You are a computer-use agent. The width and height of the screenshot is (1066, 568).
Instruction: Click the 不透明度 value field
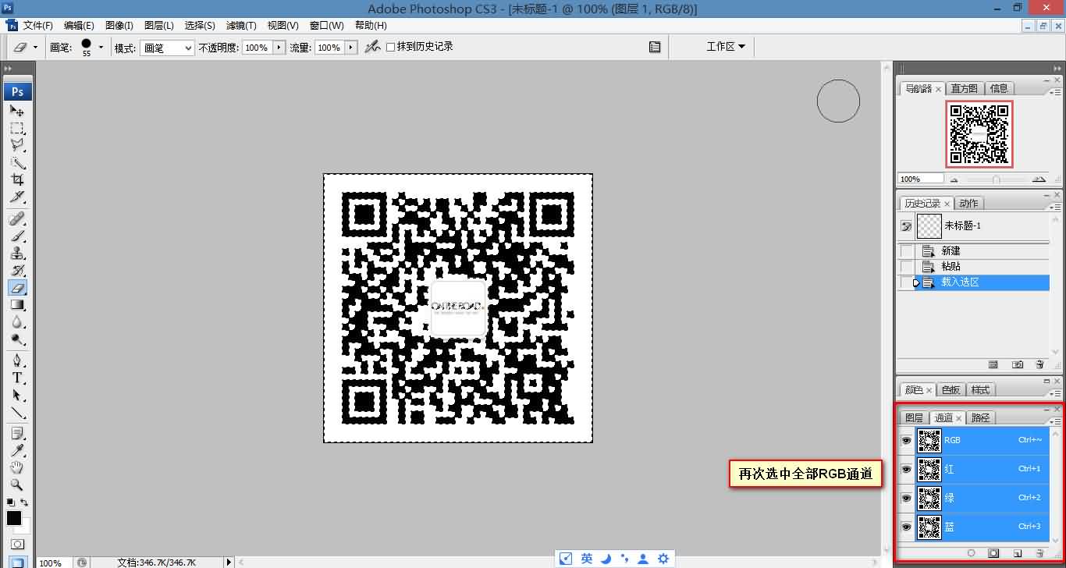click(x=257, y=48)
